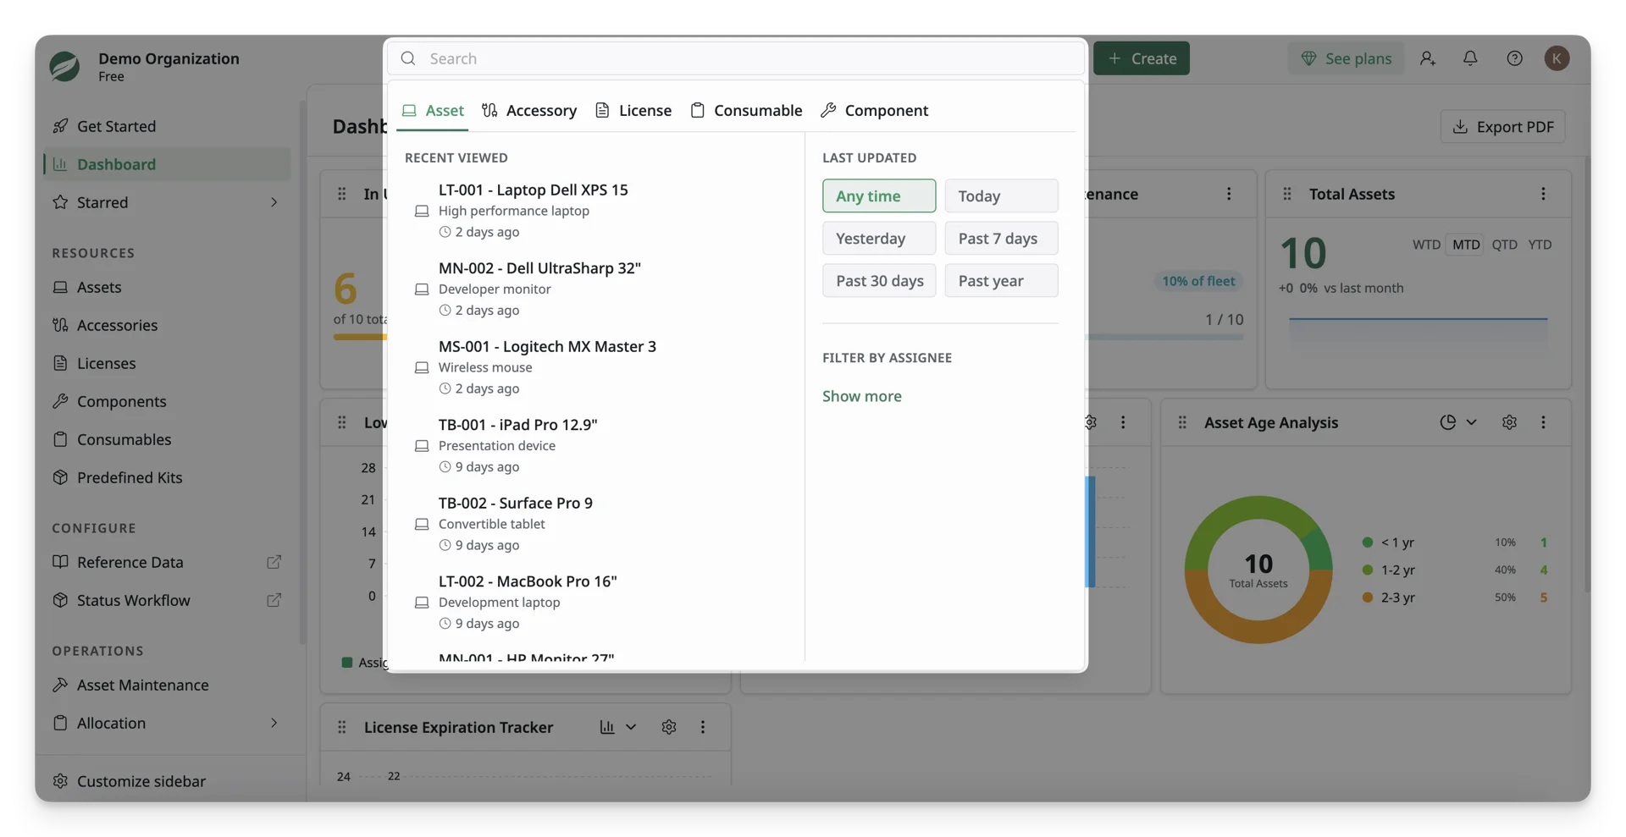Click the K user avatar

tap(1557, 58)
